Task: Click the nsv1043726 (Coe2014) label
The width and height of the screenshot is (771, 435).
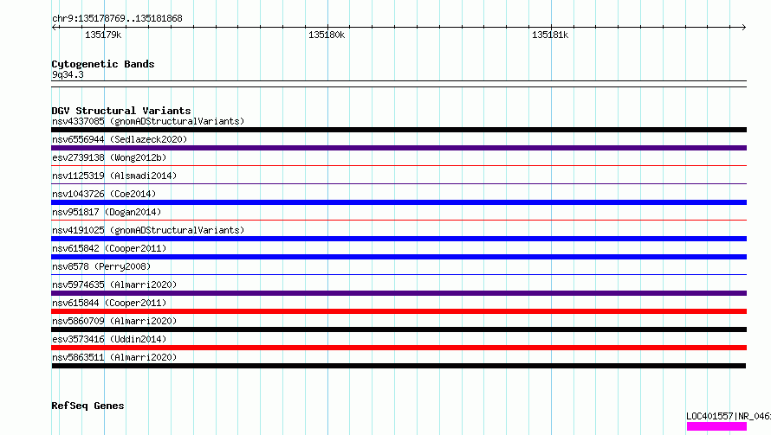Action: [x=104, y=194]
